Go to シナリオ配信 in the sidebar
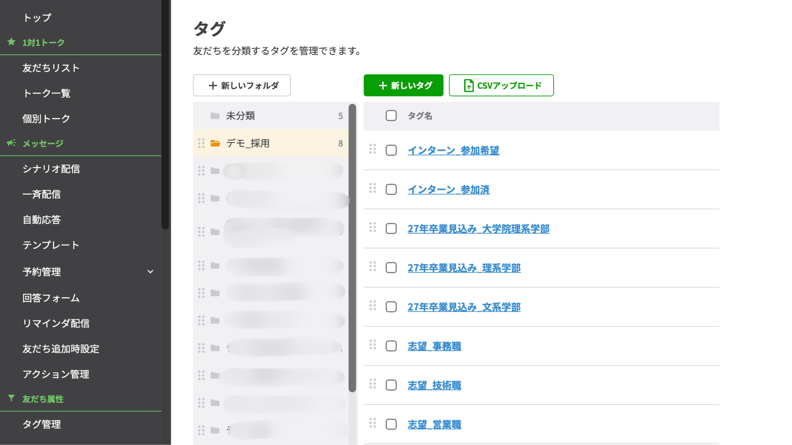Screen dimensions: 792x445 (51, 169)
